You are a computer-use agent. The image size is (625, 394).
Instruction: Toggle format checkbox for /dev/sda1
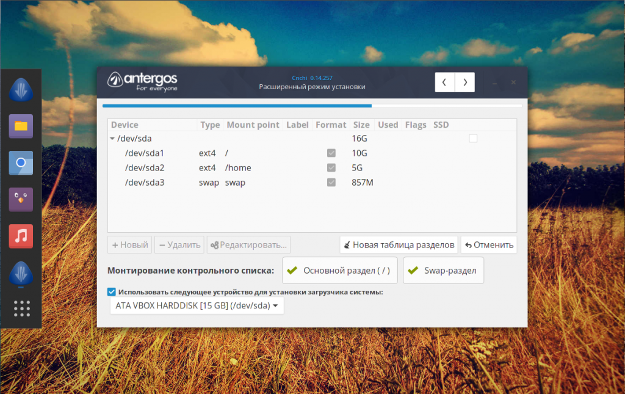click(x=331, y=153)
